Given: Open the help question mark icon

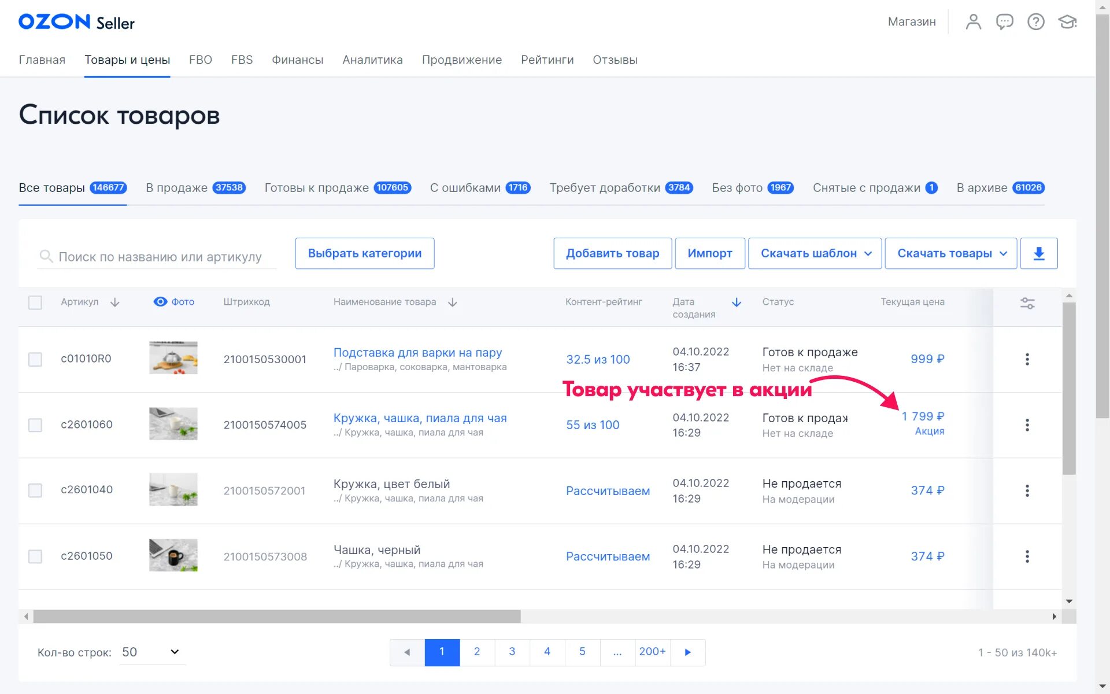Looking at the screenshot, I should [1035, 22].
